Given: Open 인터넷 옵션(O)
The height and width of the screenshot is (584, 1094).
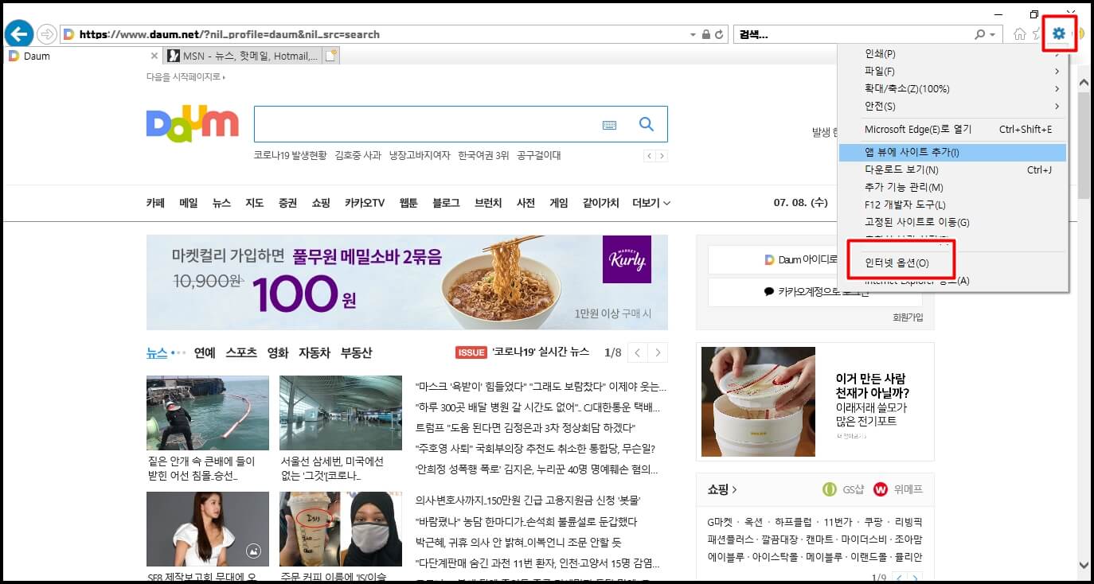Looking at the screenshot, I should [x=897, y=263].
